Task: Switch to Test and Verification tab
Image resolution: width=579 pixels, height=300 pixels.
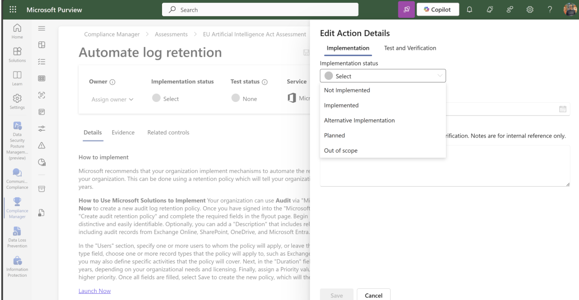Action: [x=410, y=48]
